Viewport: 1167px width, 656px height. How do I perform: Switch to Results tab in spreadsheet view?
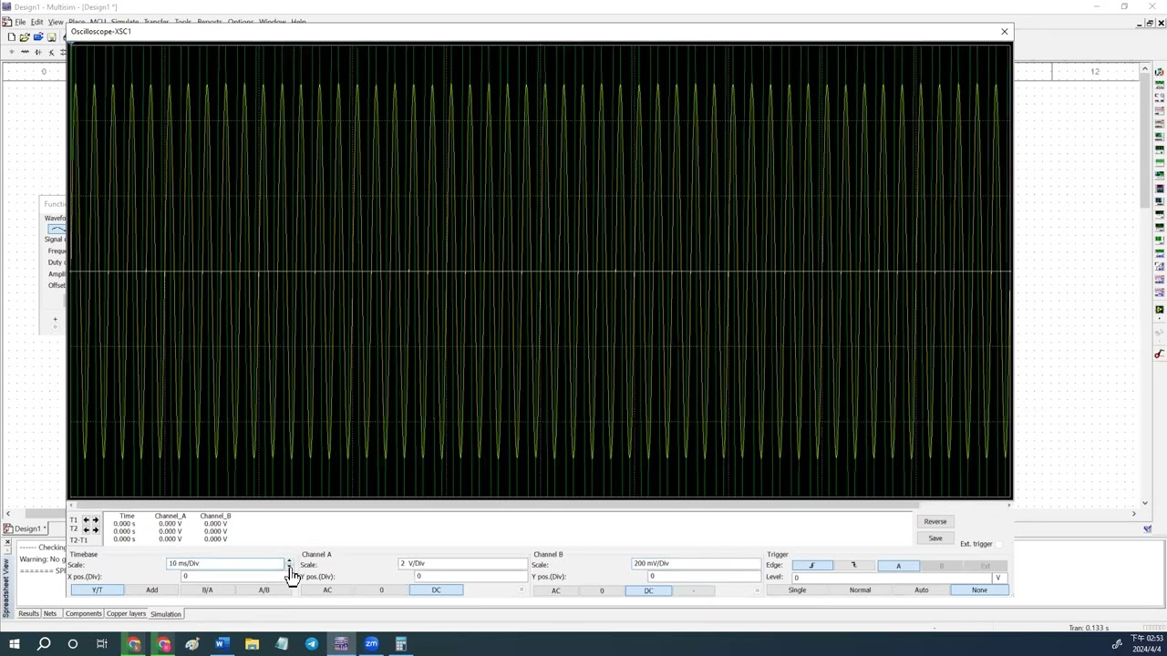(28, 614)
